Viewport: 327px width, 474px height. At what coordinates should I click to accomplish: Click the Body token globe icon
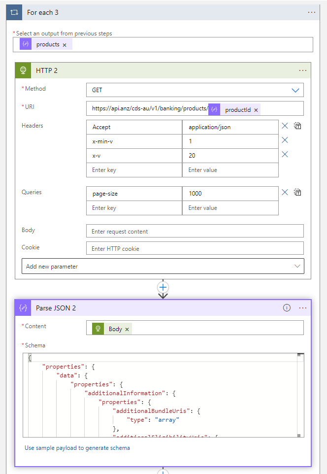98,329
